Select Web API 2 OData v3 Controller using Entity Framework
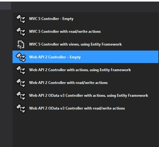159x147 pixels. click(85, 96)
